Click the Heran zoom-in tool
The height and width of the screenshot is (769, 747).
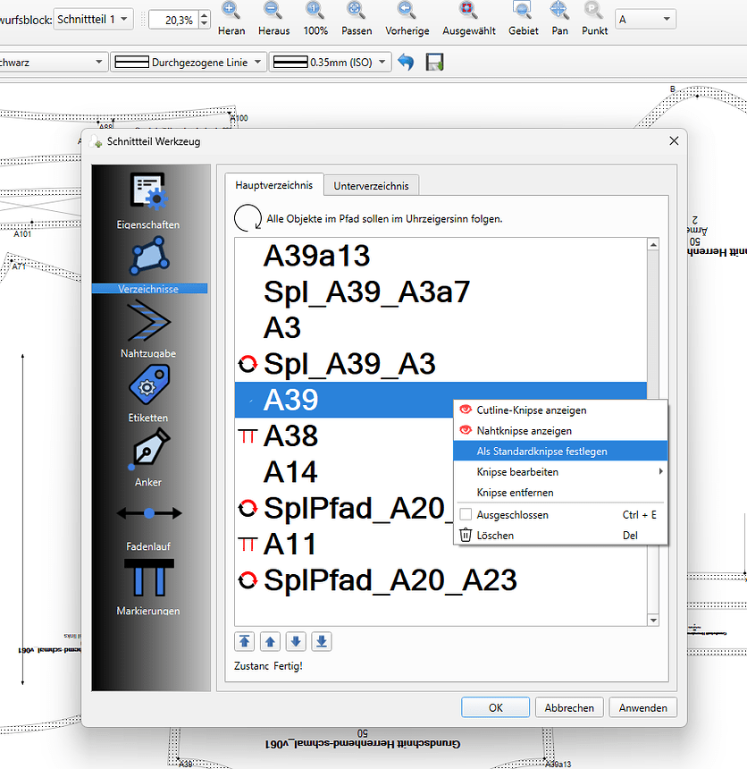[231, 19]
